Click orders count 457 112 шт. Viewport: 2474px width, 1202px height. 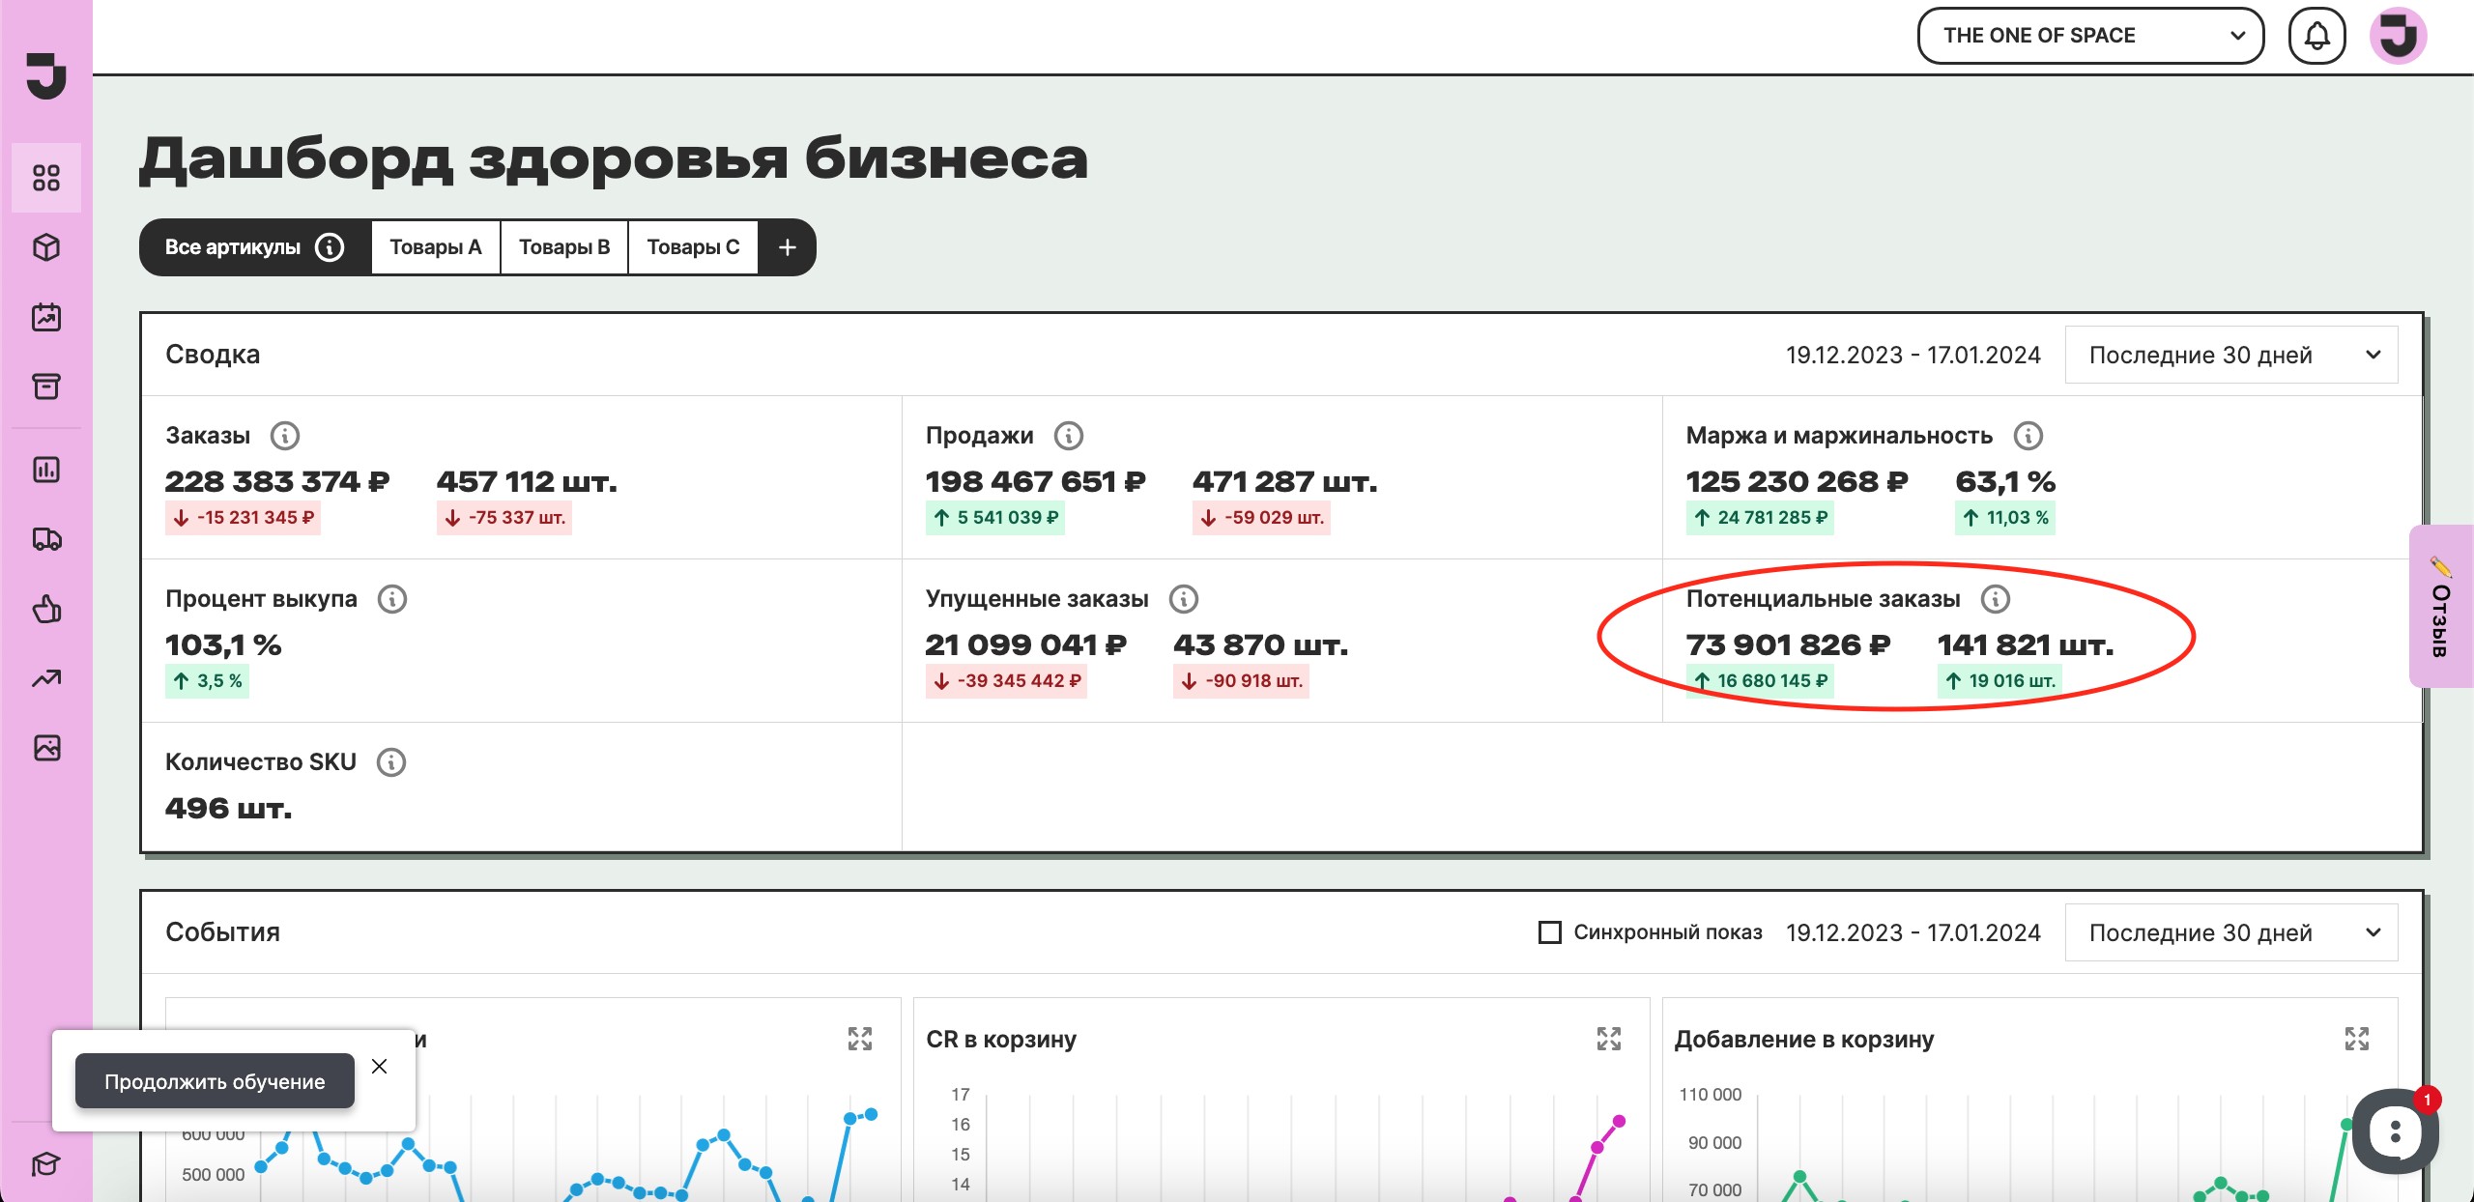[527, 481]
